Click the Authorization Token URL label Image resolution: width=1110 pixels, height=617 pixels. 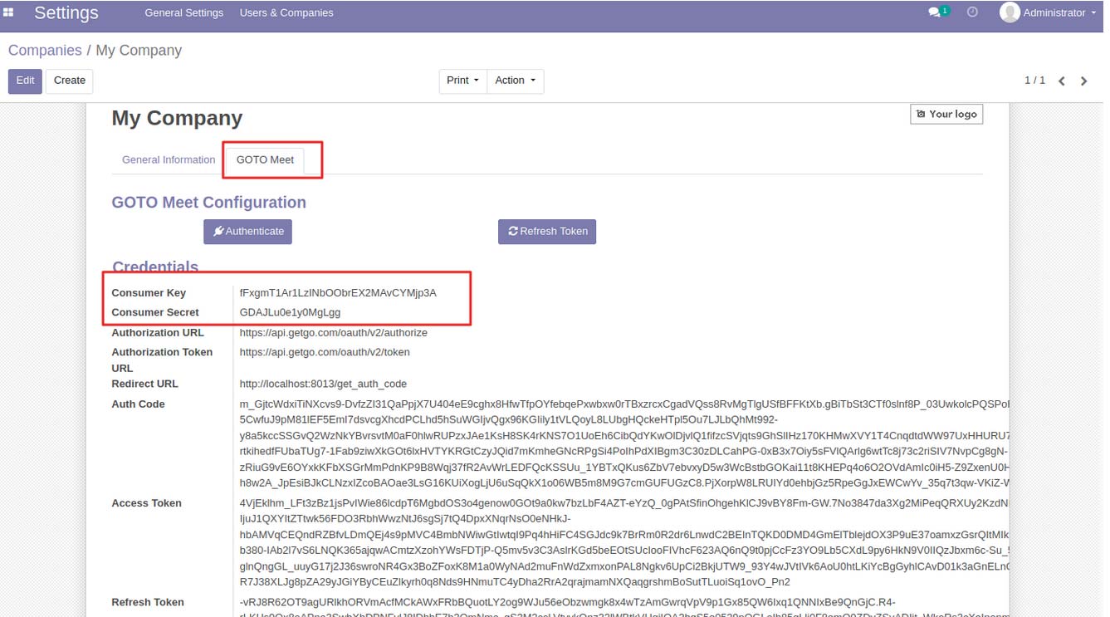coord(162,360)
